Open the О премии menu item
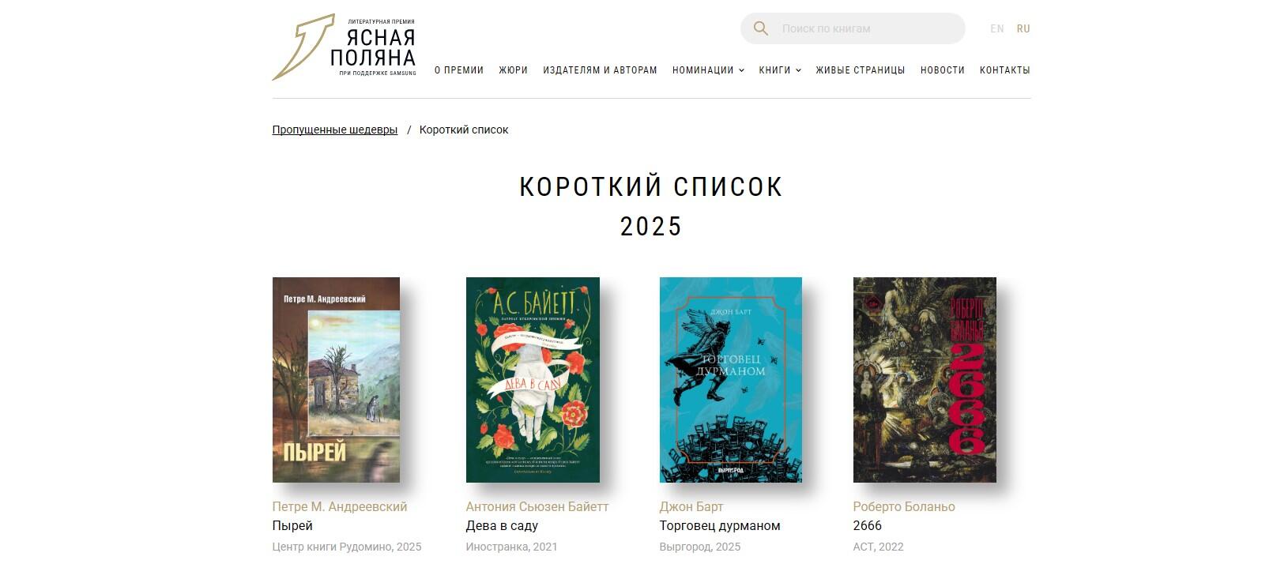The height and width of the screenshot is (564, 1273). 459,70
